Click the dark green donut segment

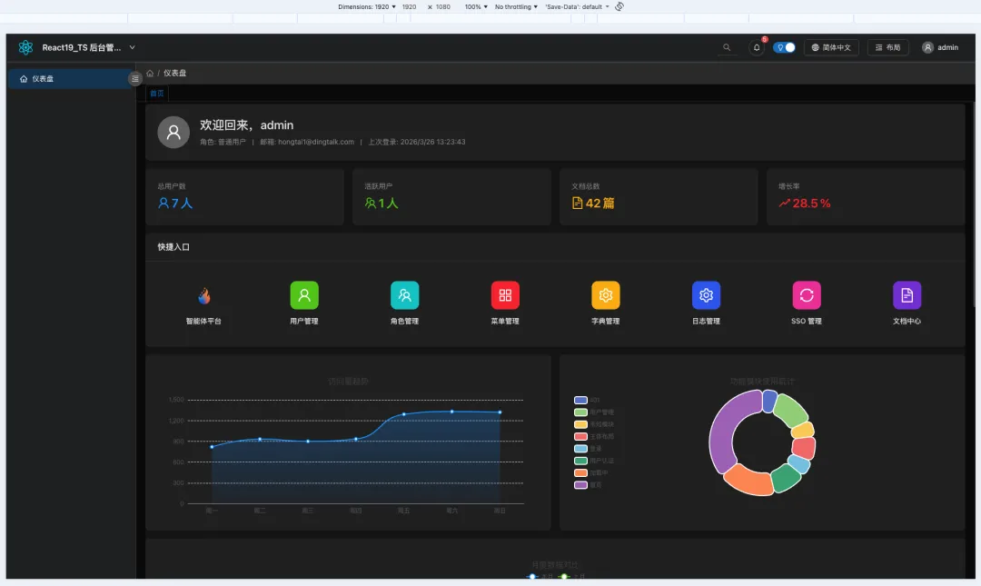point(785,478)
